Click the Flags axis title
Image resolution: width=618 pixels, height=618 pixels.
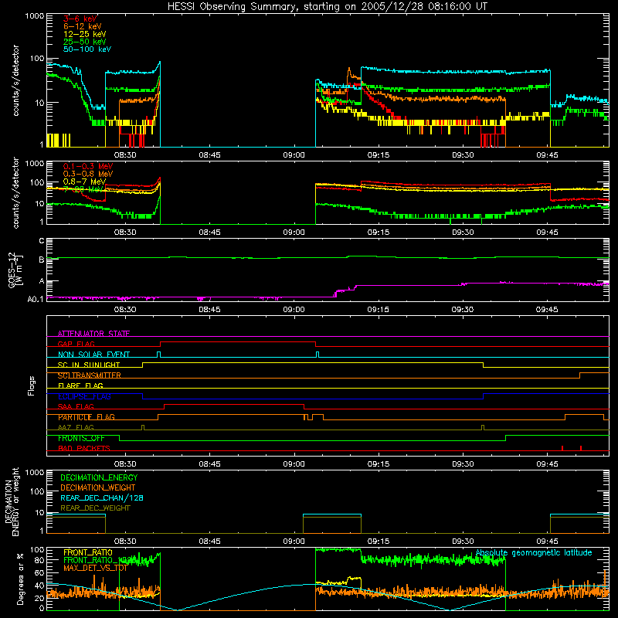[31, 385]
